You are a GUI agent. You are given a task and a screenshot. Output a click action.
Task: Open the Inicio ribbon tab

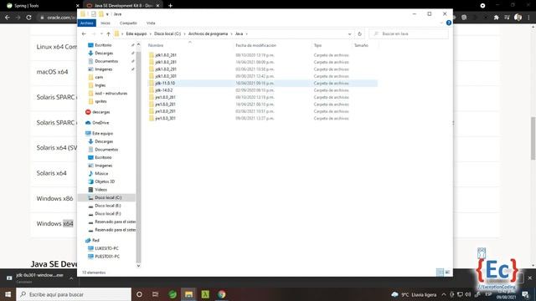(x=106, y=23)
